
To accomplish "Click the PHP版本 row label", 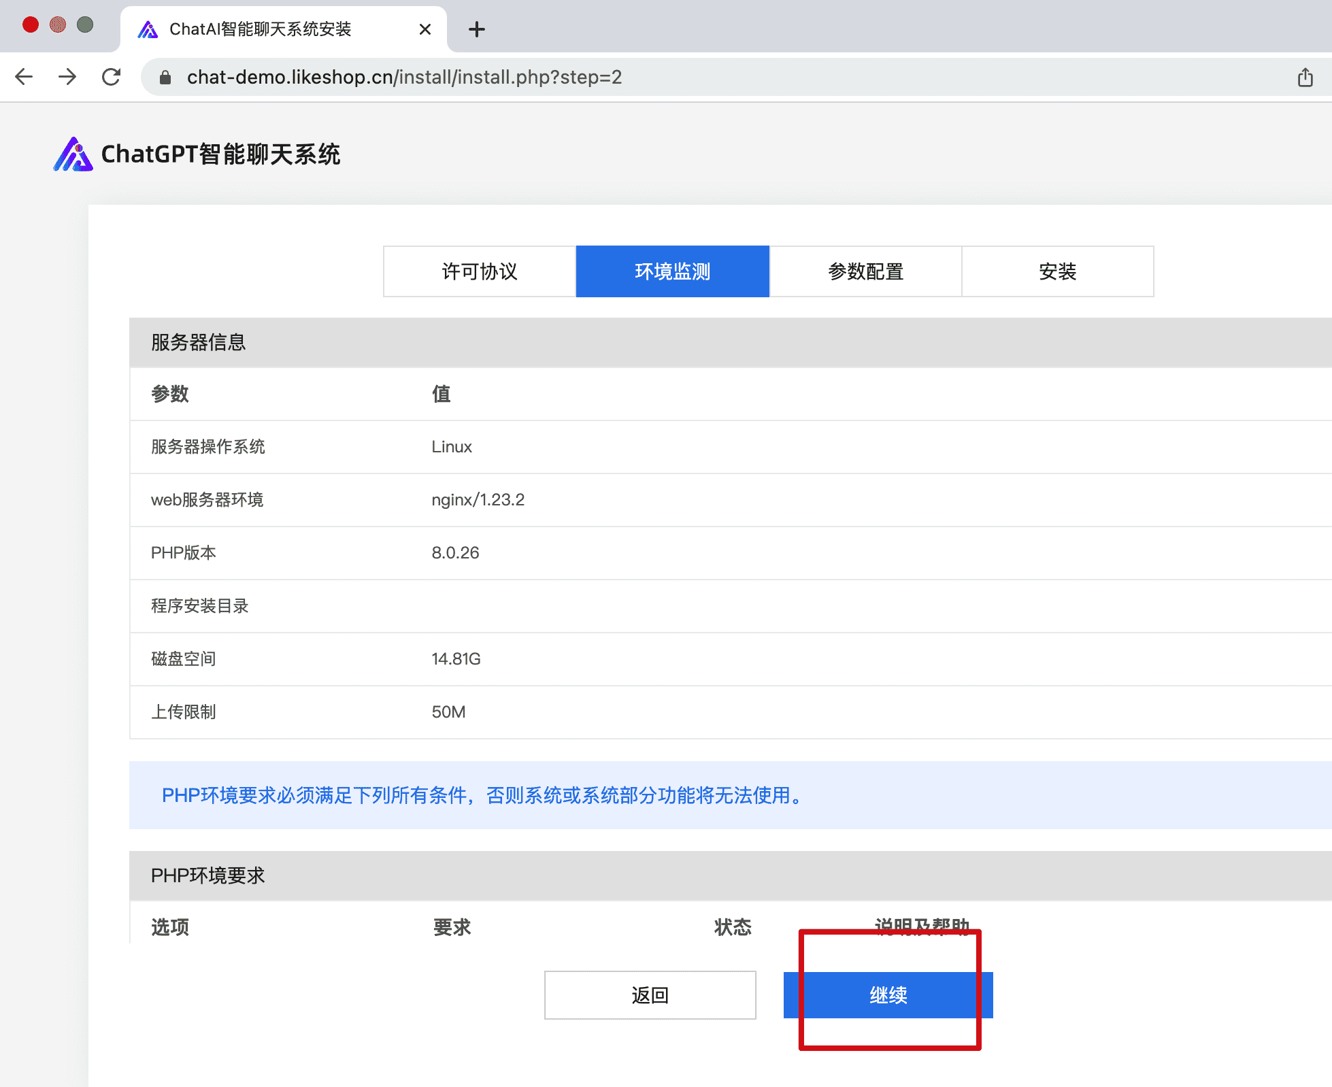I will [184, 553].
